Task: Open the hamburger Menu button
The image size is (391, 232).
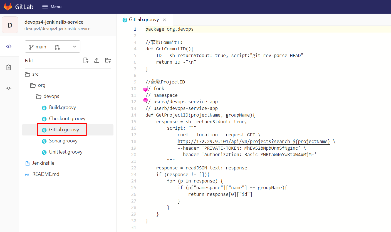Action: point(52,7)
